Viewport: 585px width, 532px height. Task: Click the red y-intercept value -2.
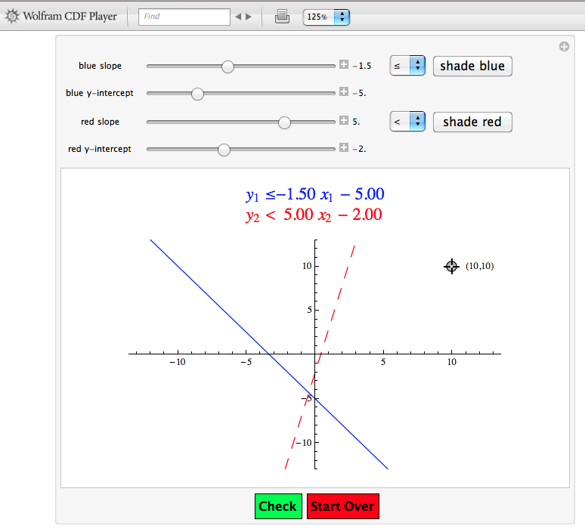tap(359, 149)
